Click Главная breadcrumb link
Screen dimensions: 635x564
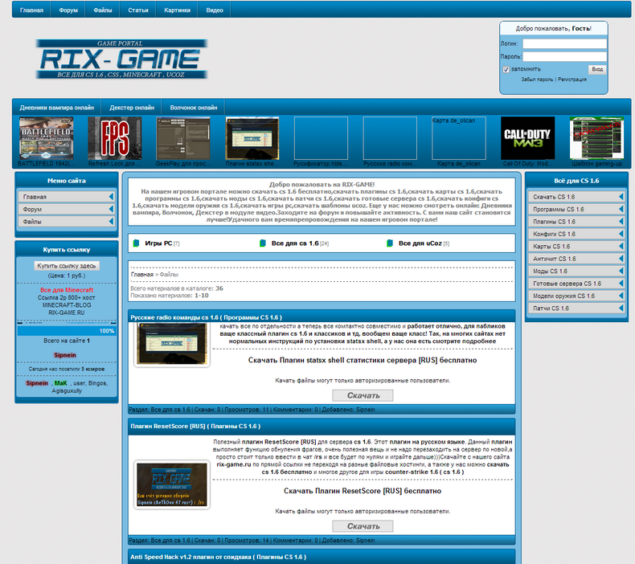tap(142, 275)
